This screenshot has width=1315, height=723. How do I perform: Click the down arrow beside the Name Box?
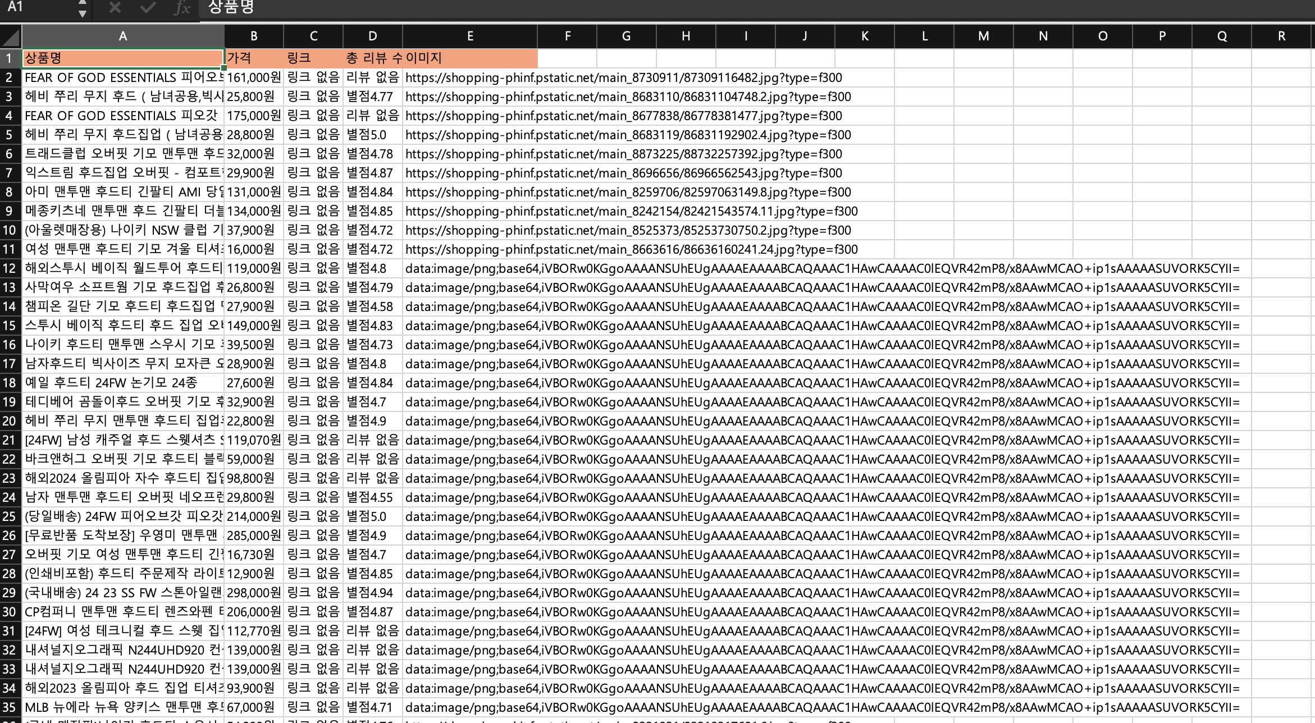point(83,13)
